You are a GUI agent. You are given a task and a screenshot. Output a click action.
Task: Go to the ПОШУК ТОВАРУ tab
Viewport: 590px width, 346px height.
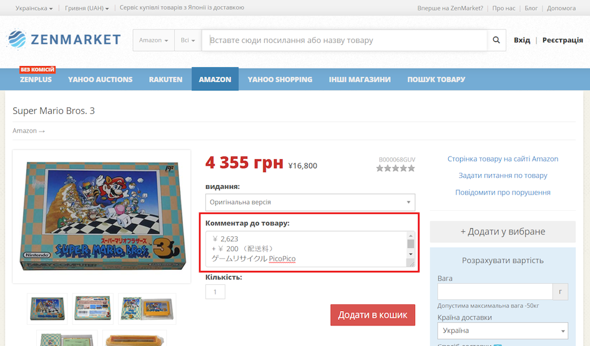coord(436,80)
